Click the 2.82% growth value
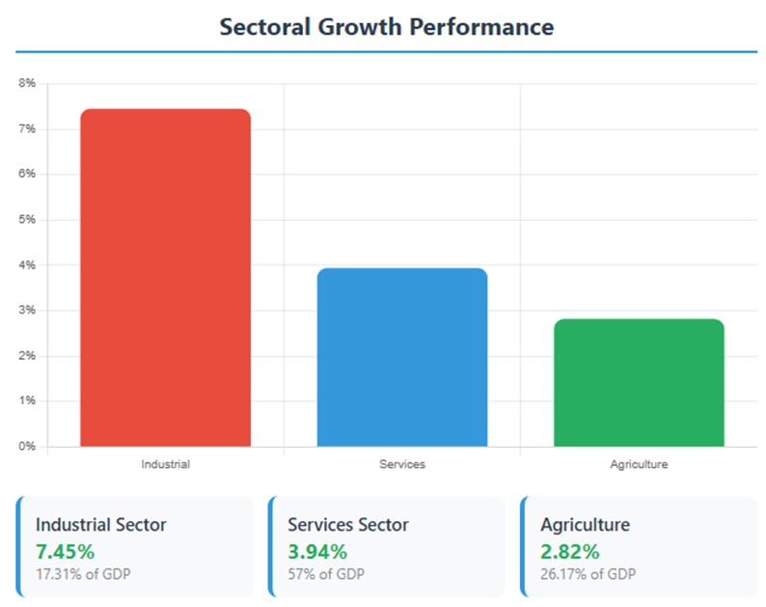Screen dimensions: 766x607 click(570, 552)
